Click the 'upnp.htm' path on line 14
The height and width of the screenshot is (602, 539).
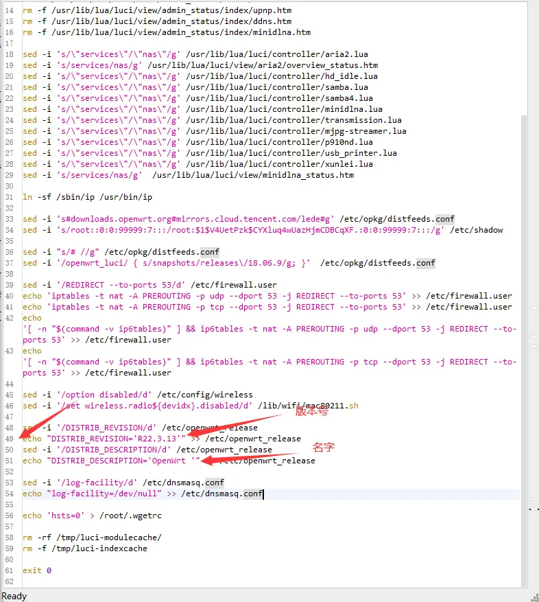[x=171, y=10]
